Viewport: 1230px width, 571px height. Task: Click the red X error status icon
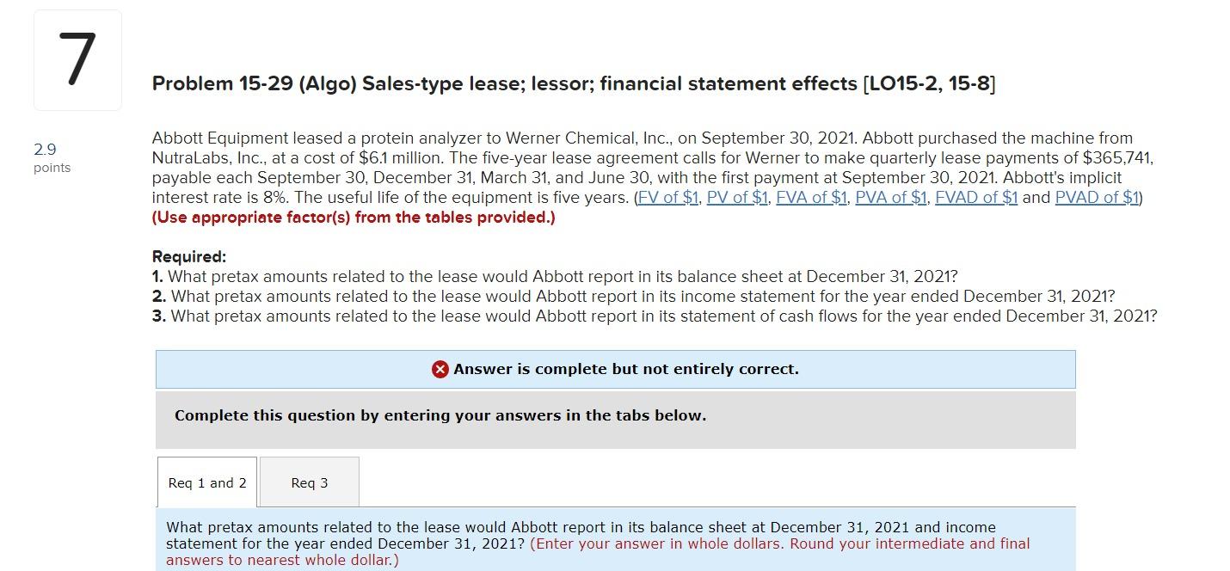coord(440,369)
